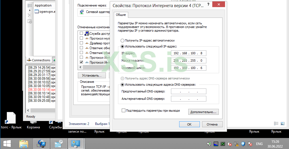Select the highlighted Протокол Инт... row text

point(100,62)
